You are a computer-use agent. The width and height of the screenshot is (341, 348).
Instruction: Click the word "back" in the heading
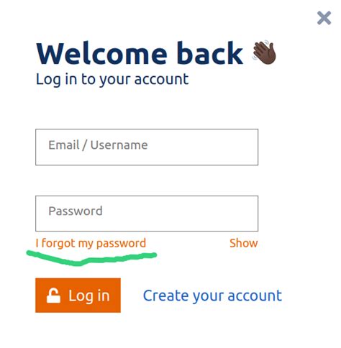pos(209,53)
